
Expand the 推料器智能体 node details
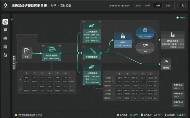(x=51, y=53)
